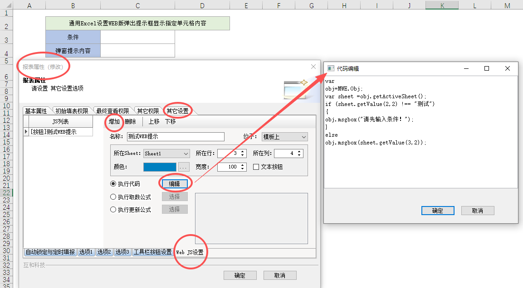The width and height of the screenshot is (523, 288).
Task: Increase the 所在行 spinner value
Action: (243, 151)
